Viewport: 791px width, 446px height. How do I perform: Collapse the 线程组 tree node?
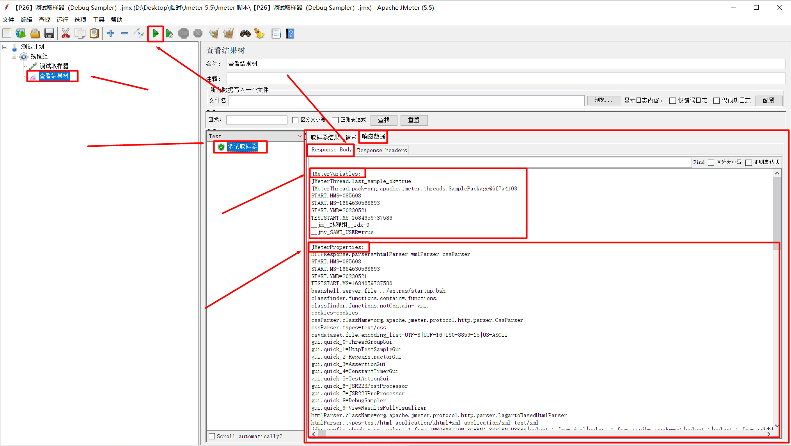pyautogui.click(x=14, y=57)
